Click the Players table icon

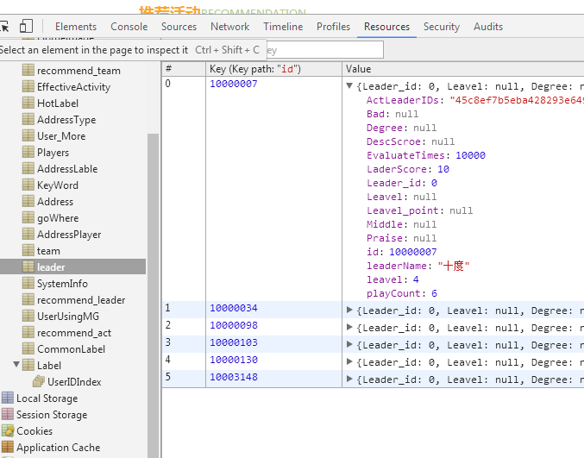(28, 152)
